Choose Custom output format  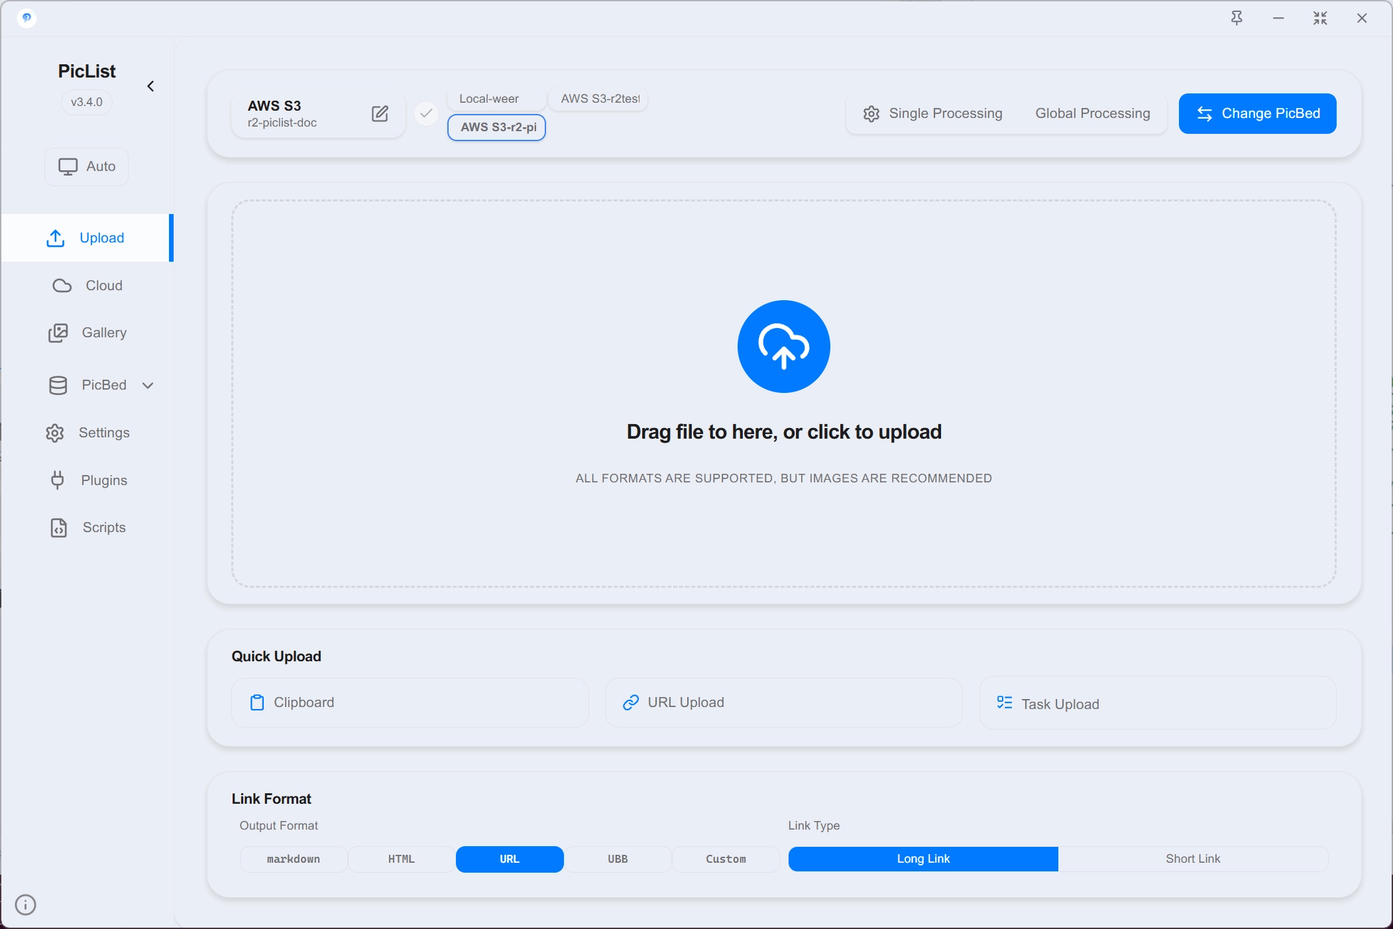coord(726,859)
